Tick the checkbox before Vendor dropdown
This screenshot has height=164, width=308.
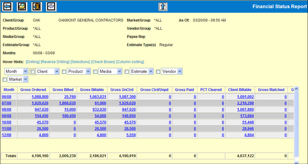pos(158,72)
